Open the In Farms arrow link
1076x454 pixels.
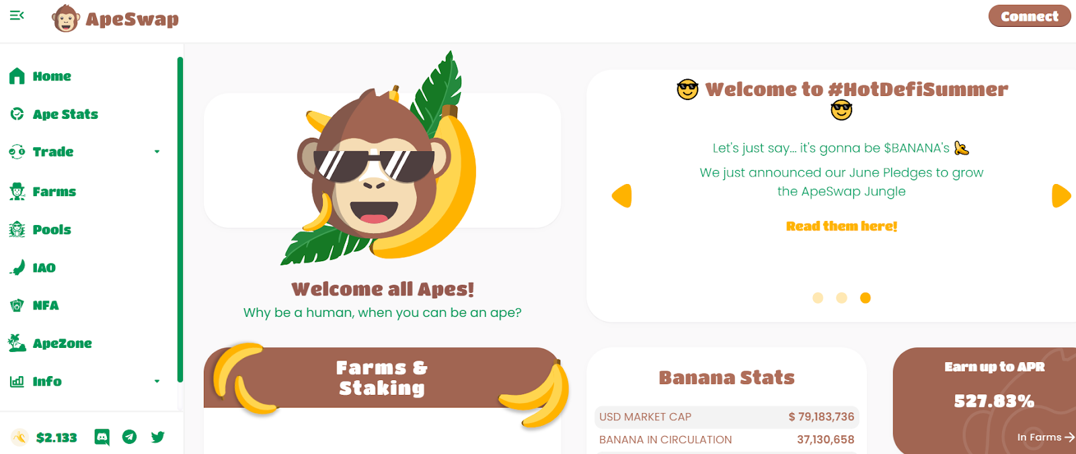[x=1046, y=437]
